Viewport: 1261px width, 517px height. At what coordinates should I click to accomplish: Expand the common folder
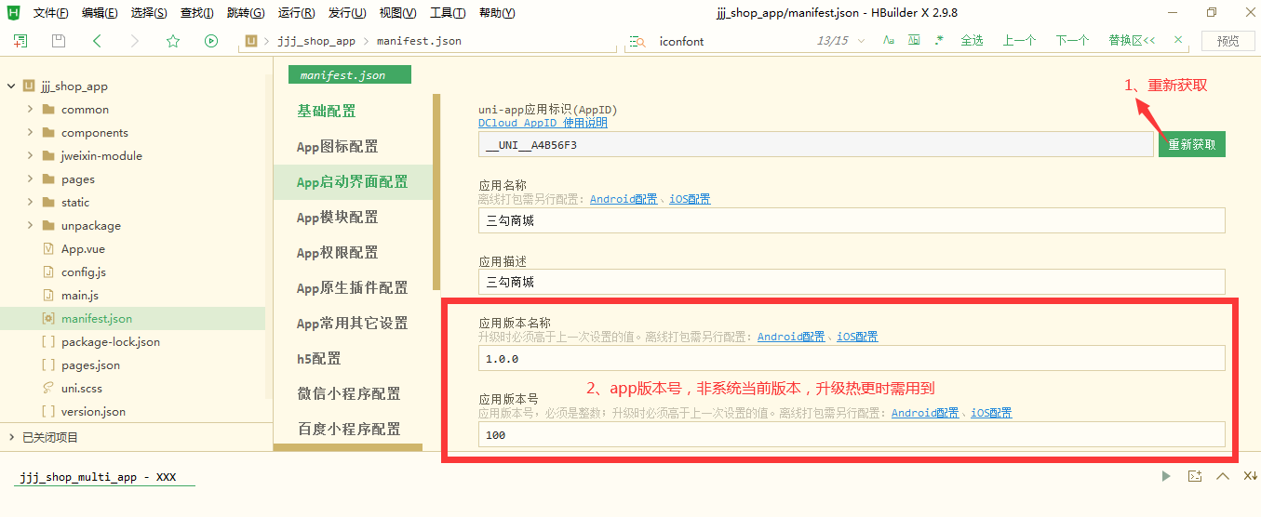click(x=30, y=109)
